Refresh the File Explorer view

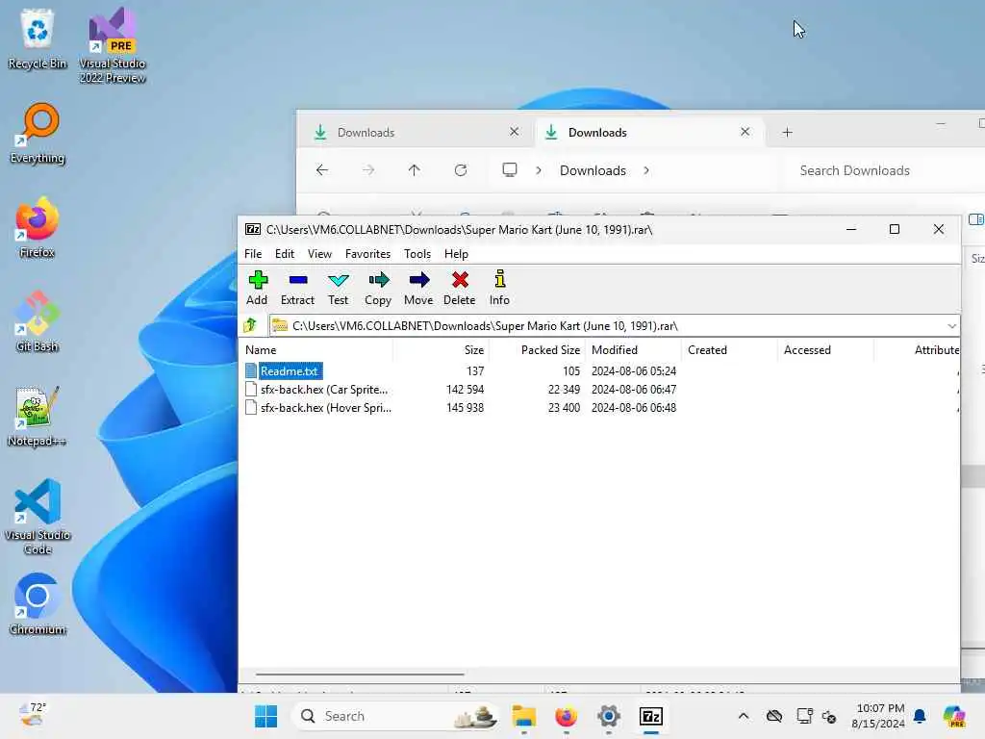point(461,170)
